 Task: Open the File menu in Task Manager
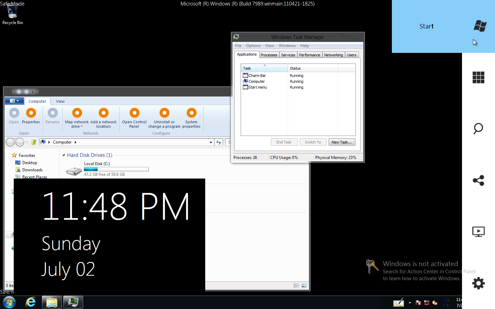coord(238,46)
